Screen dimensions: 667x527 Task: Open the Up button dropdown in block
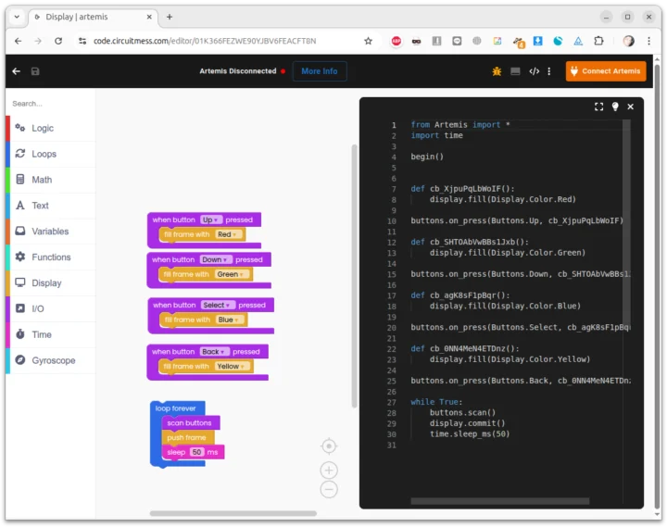point(211,220)
